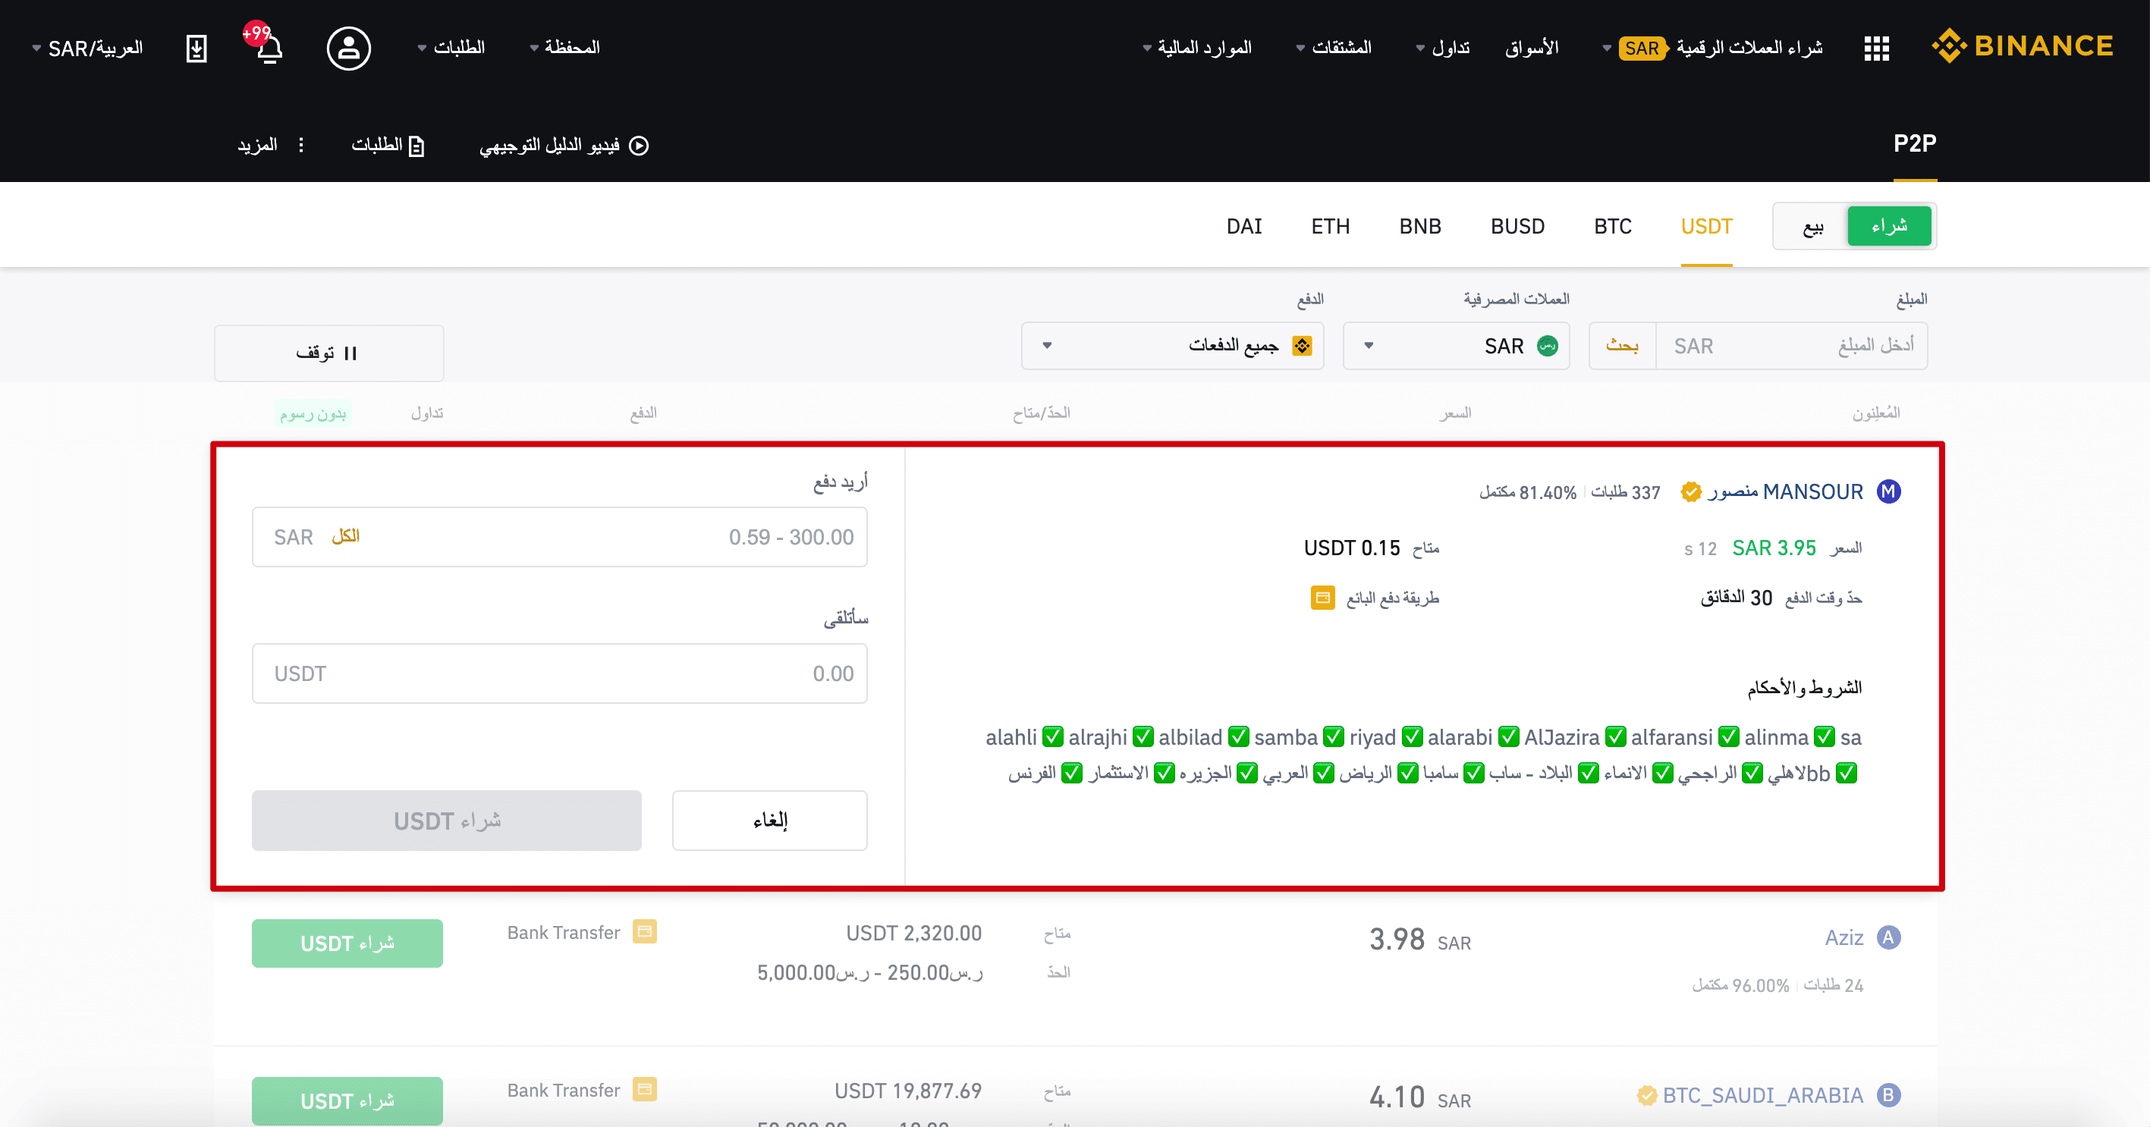Click شراء USDT button in BTC_SAUDI_ARABIA row

point(347,1101)
